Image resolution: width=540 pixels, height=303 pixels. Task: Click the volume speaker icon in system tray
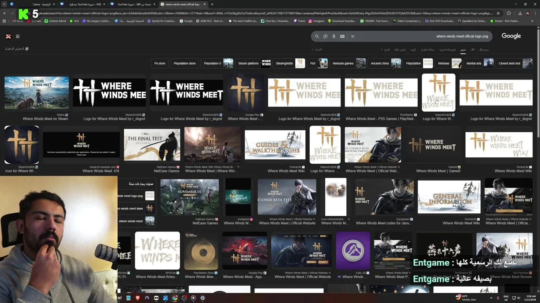tap(519, 298)
